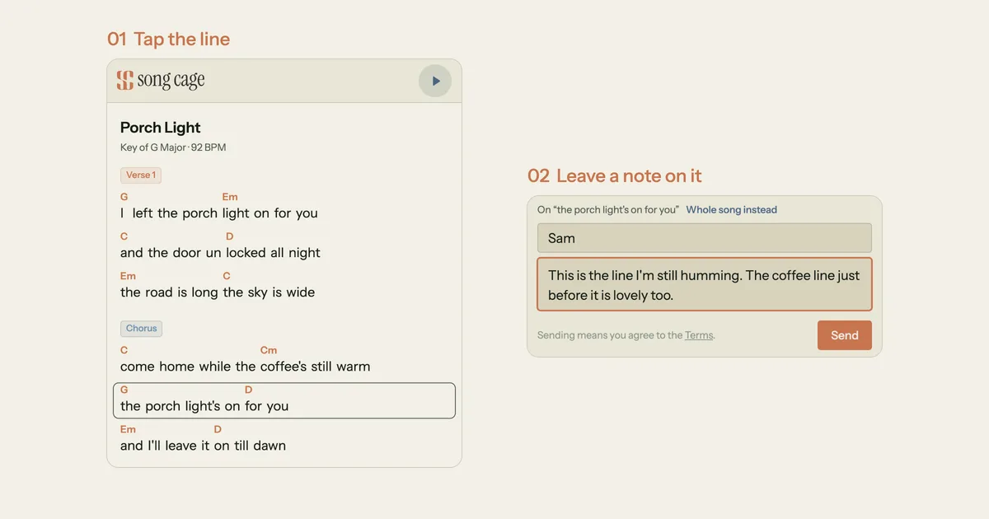Play the Porch Light song
This screenshot has width=989, height=519.
[435, 81]
